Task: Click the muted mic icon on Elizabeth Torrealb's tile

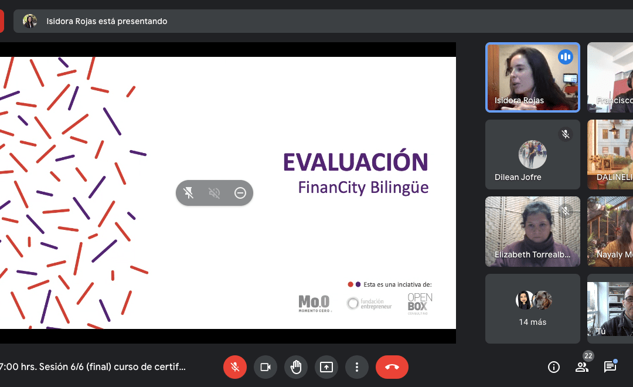Action: point(566,211)
